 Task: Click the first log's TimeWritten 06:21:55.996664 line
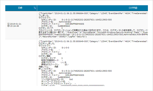[93, 13]
